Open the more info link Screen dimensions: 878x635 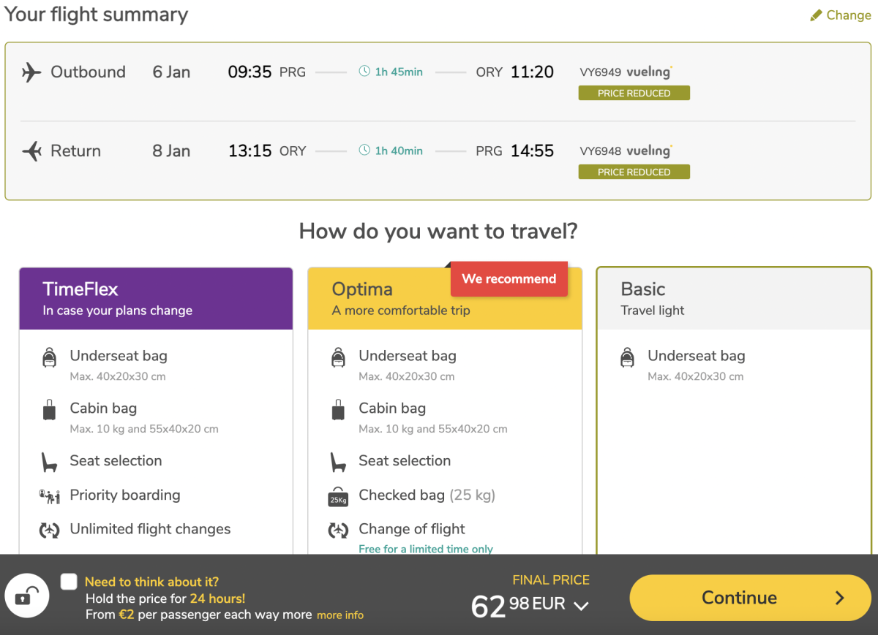[340, 615]
